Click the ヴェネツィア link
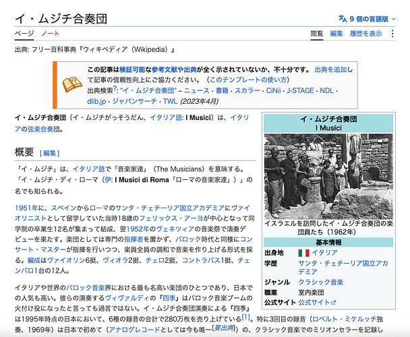410x337 pixels. point(175,229)
